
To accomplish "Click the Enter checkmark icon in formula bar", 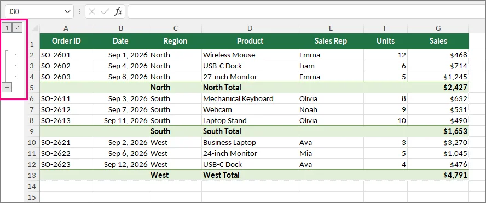I will (105, 12).
